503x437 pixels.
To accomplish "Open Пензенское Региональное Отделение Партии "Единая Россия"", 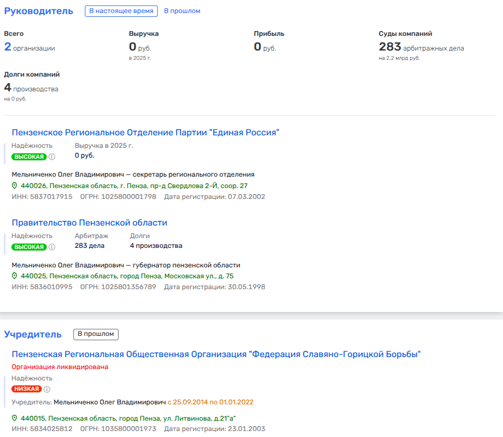I will point(145,132).
